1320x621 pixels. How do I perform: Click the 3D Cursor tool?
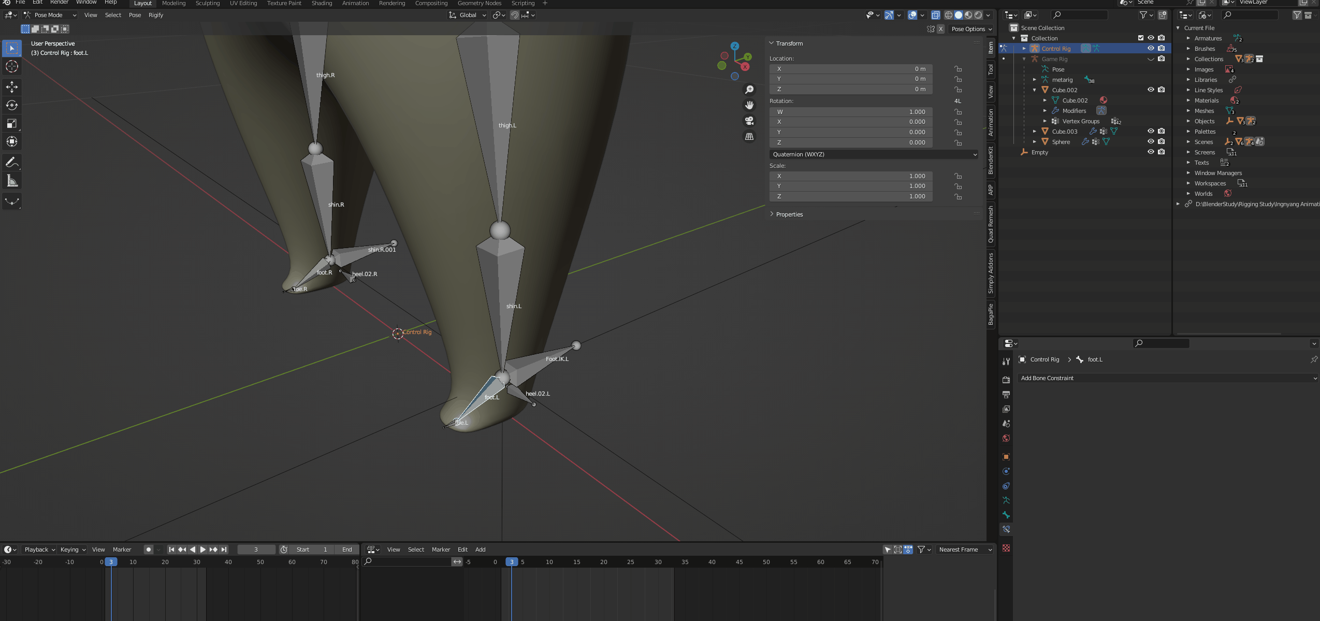click(x=12, y=66)
